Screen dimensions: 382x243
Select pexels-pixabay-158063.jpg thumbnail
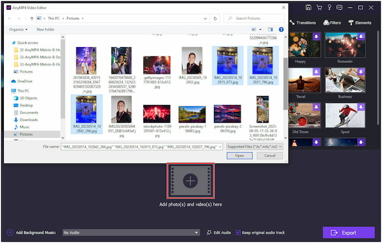click(192, 115)
